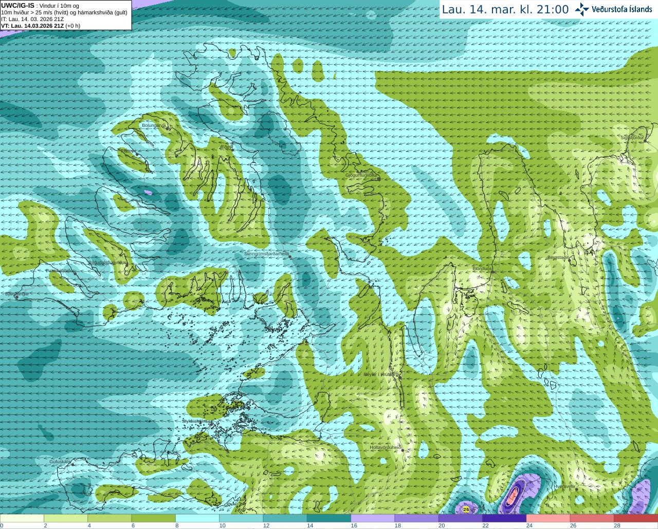Click the Æðey station label

(226, 146)
